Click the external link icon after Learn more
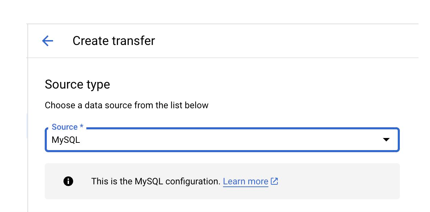430x212 pixels. pos(274,181)
